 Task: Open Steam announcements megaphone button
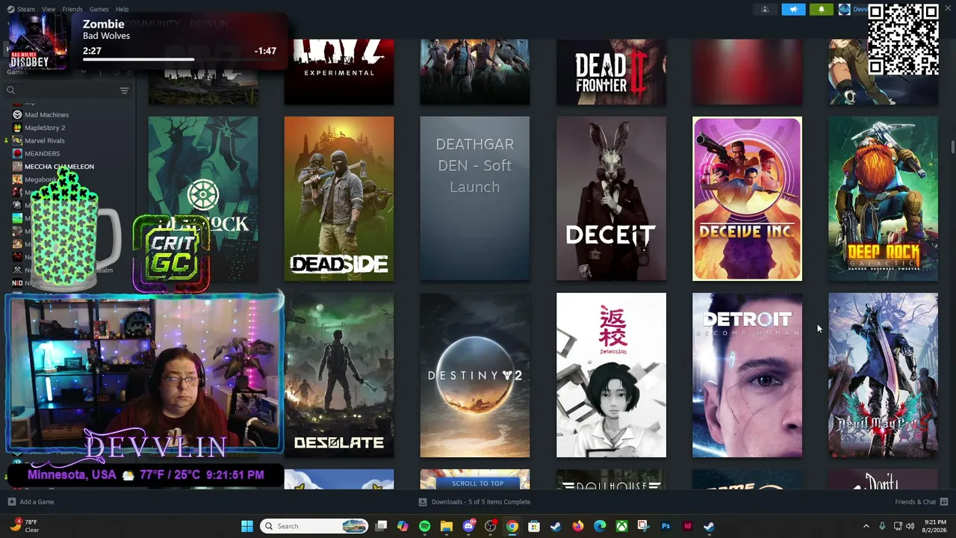click(793, 10)
